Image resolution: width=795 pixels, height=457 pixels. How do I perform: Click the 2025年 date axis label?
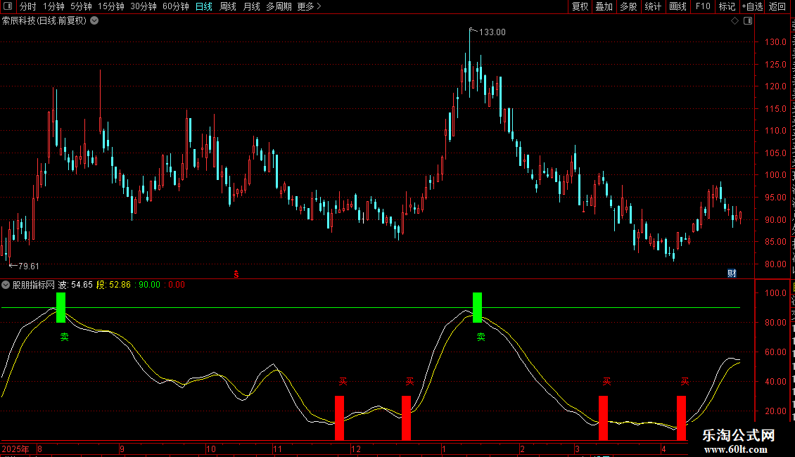pyautogui.click(x=15, y=449)
